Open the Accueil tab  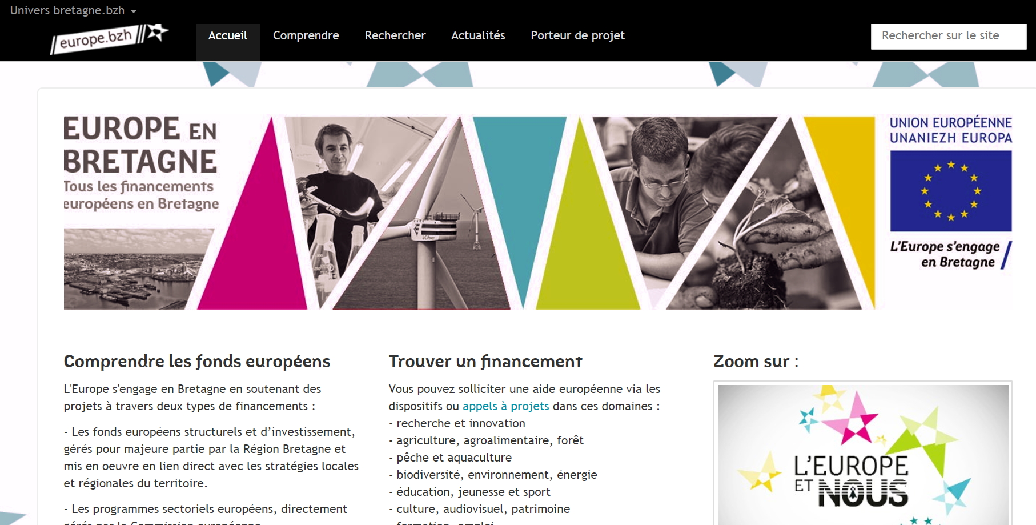(228, 36)
